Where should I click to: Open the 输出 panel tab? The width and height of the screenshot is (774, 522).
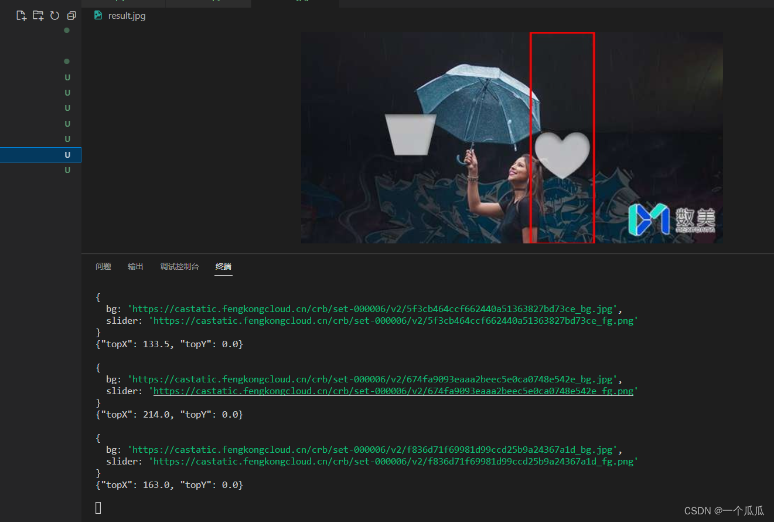[x=135, y=266]
